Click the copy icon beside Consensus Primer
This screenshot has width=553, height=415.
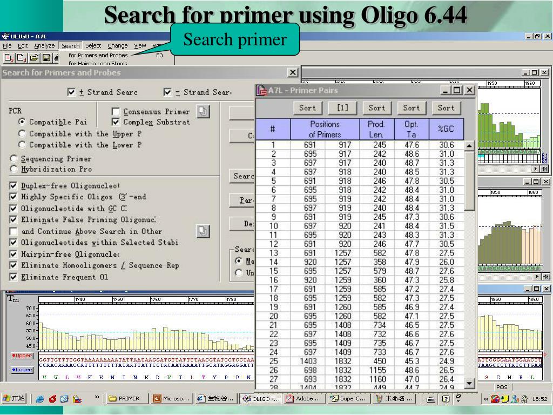203,111
